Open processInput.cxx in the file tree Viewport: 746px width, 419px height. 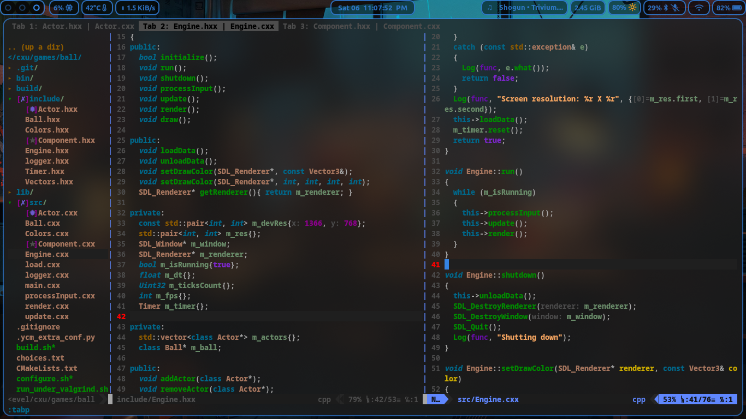tap(60, 296)
